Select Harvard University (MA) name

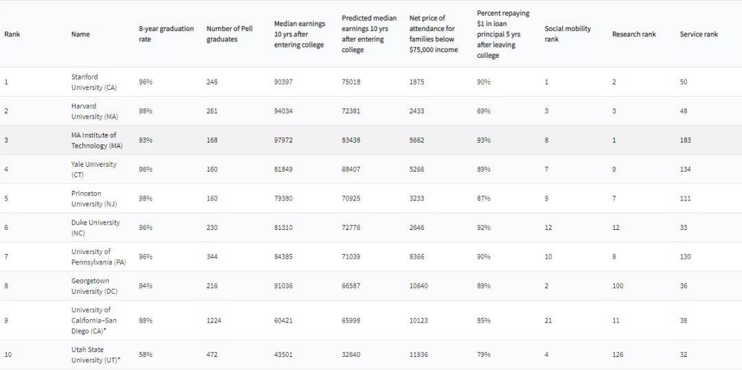[x=94, y=111]
